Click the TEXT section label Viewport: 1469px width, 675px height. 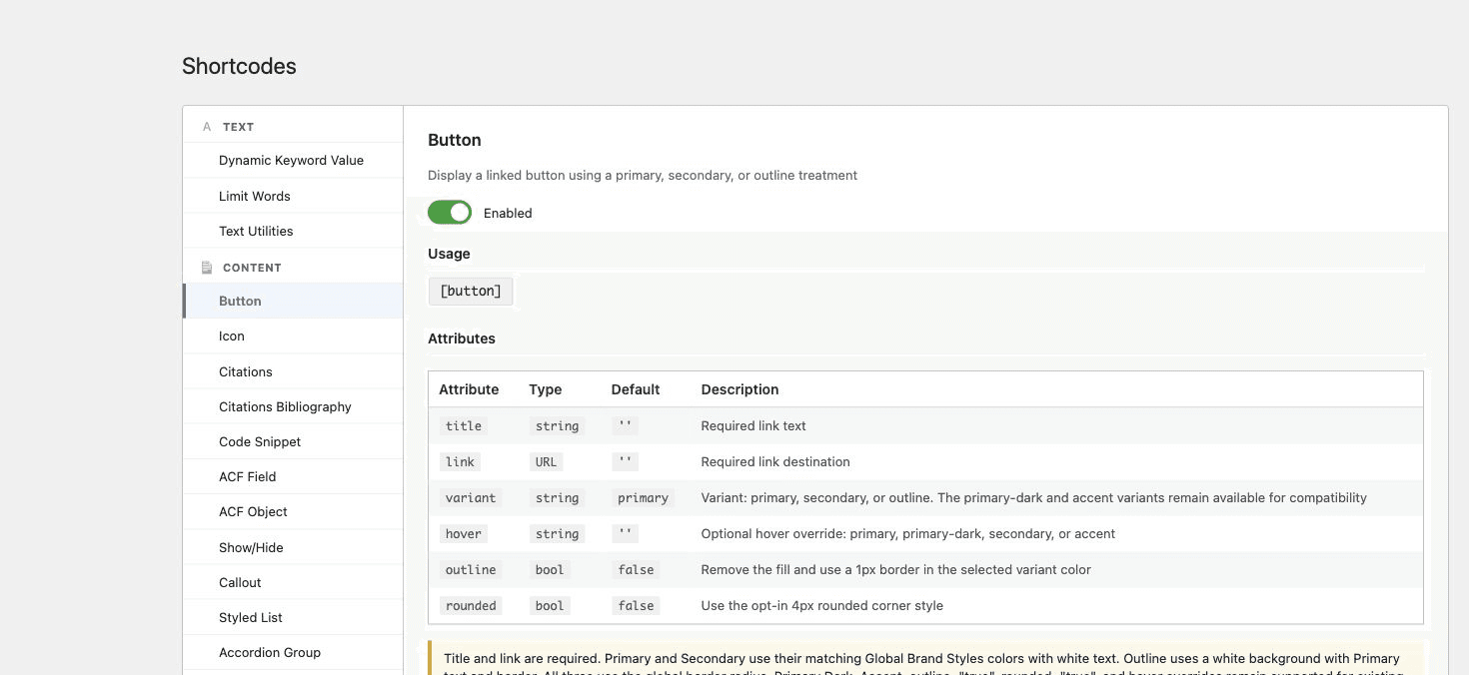(238, 127)
